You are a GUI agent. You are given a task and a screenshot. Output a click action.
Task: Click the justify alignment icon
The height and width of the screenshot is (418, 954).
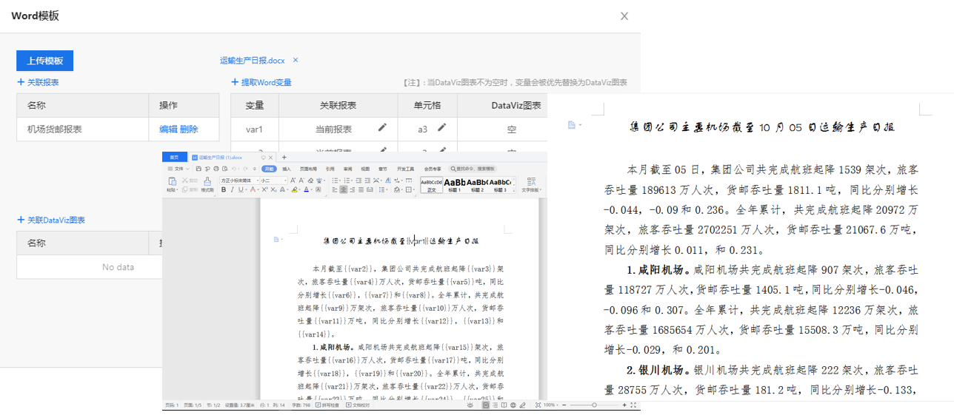coord(361,189)
